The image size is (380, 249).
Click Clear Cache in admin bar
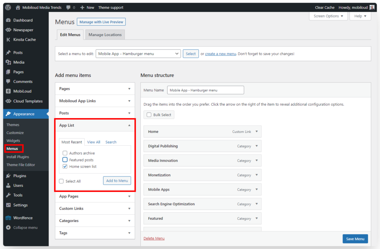coord(324,7)
